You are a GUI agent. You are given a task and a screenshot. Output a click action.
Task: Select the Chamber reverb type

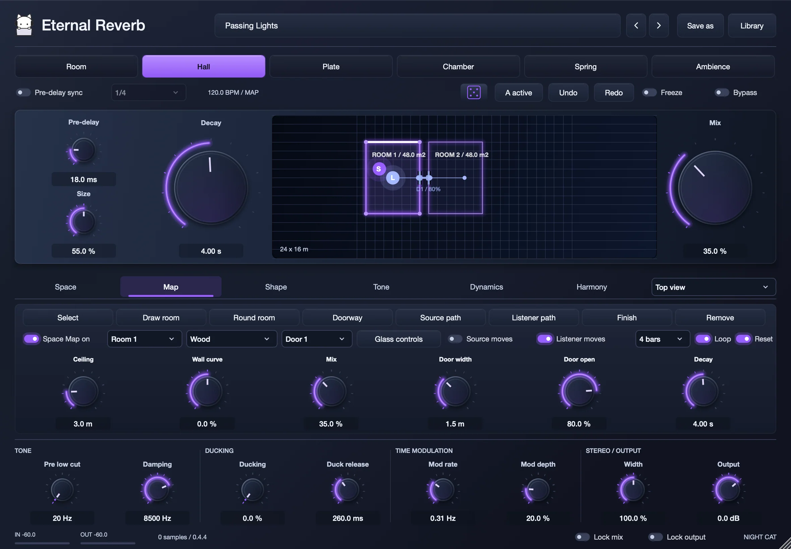[458, 66]
